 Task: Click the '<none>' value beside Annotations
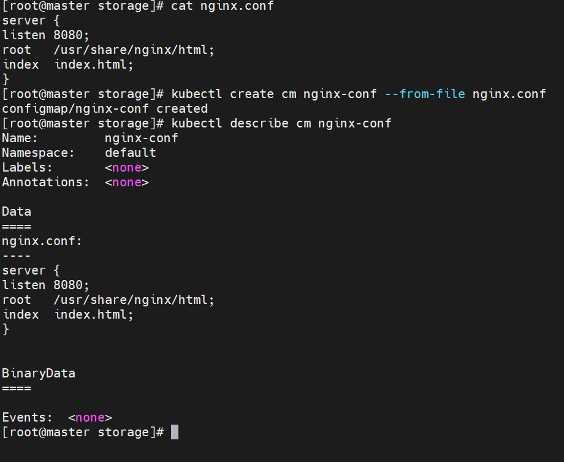coord(127,183)
